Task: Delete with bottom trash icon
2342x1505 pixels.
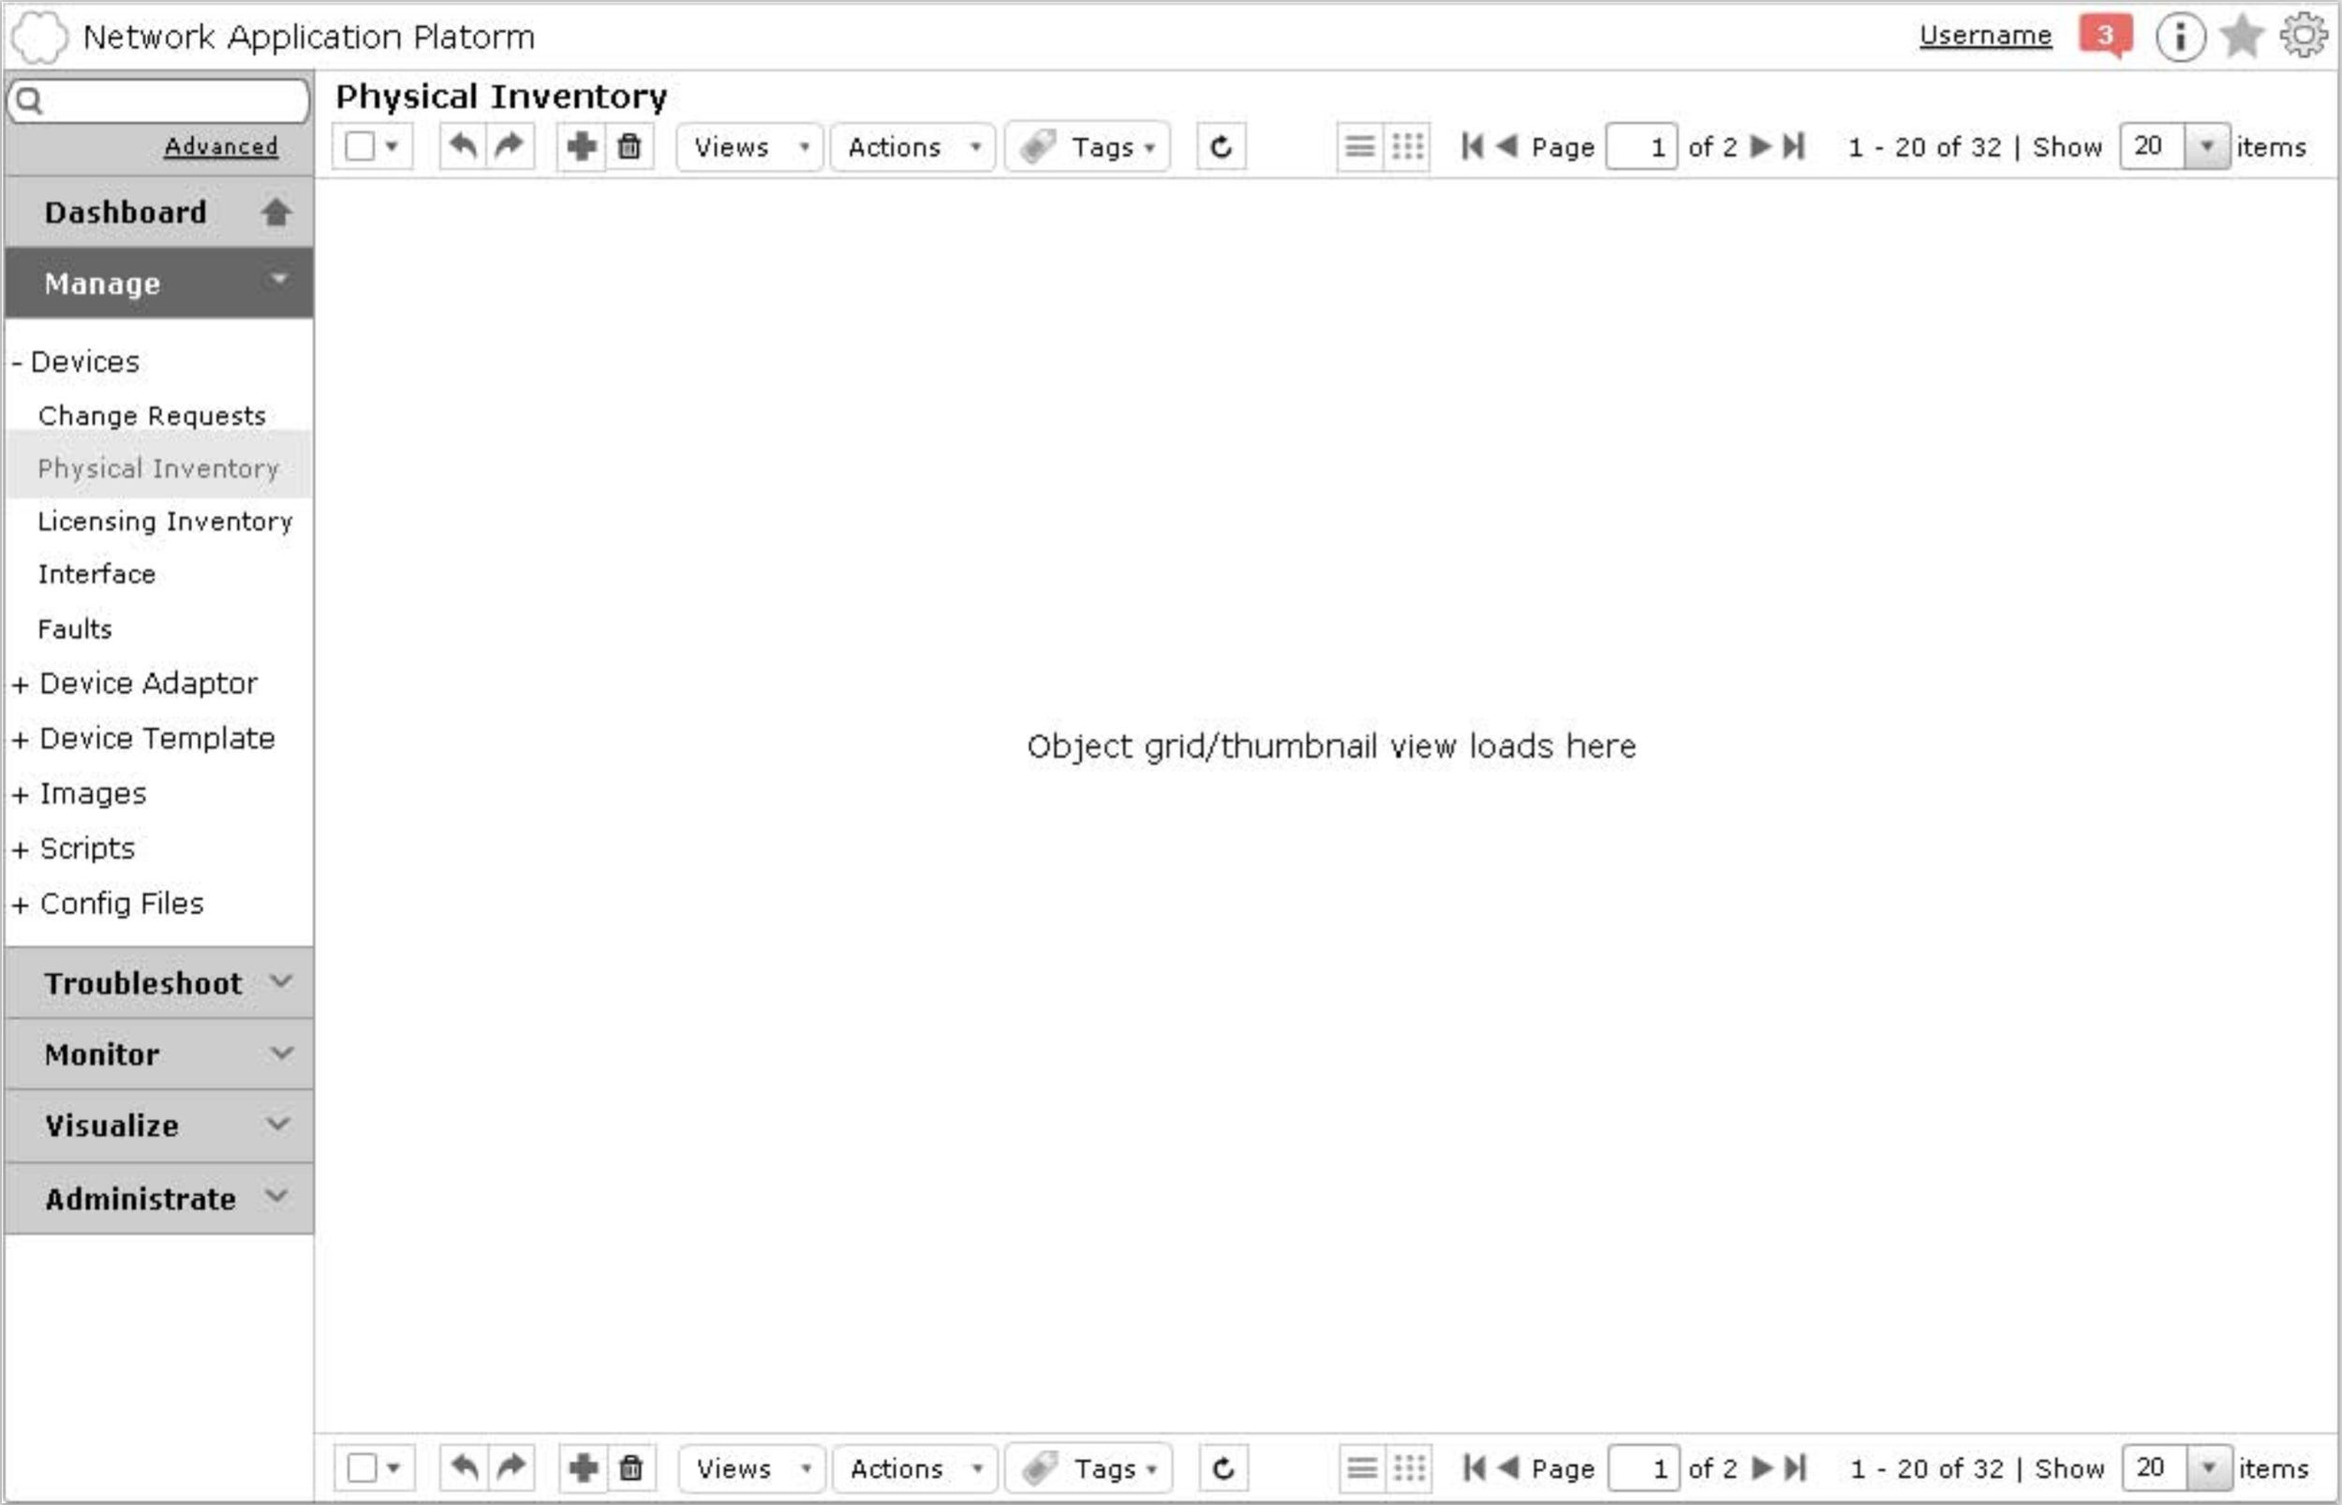Action: pyautogui.click(x=631, y=1467)
